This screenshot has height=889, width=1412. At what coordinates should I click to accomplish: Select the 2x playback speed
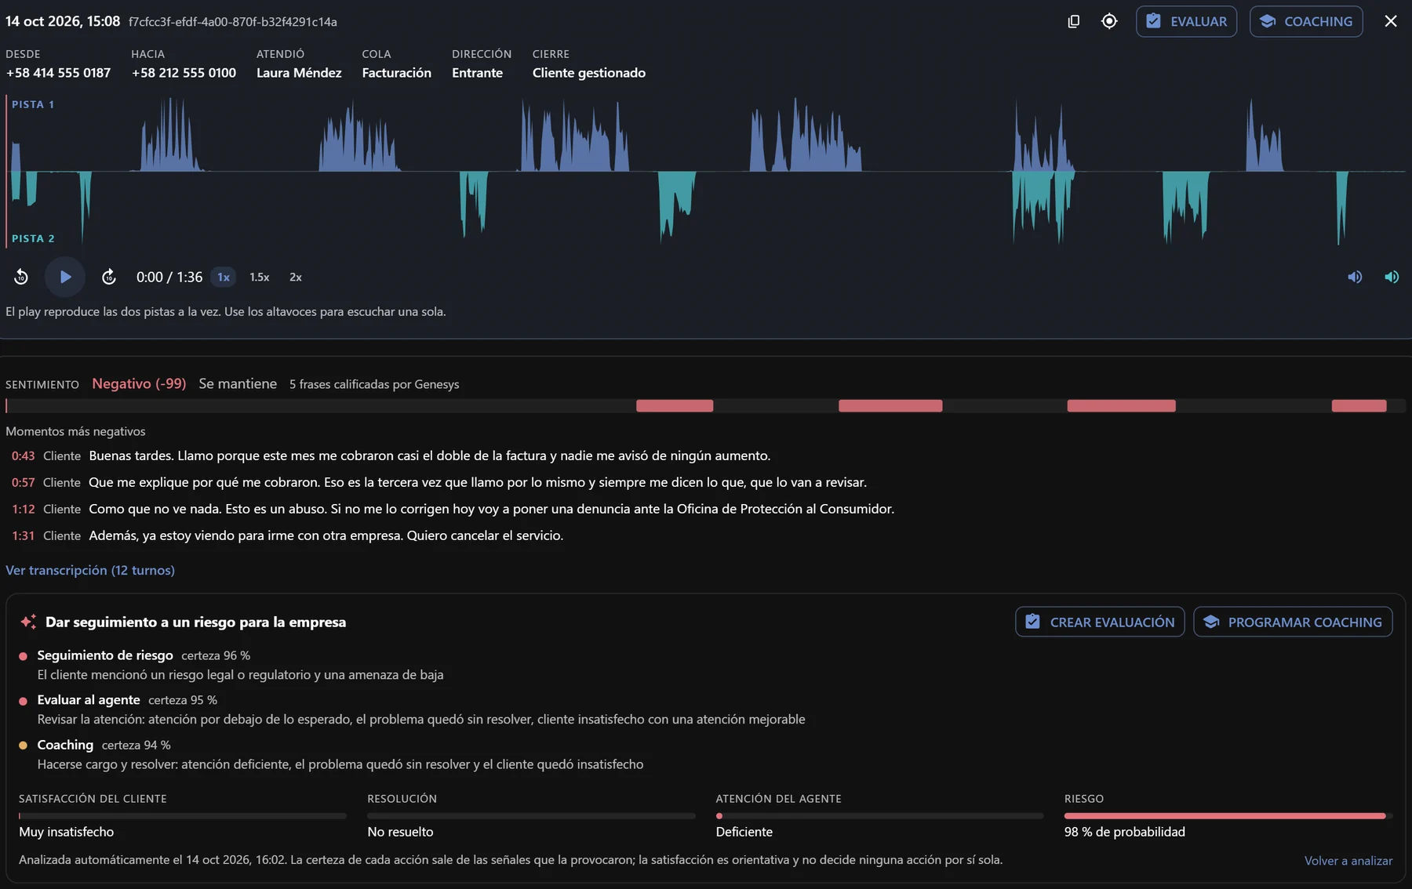click(296, 277)
